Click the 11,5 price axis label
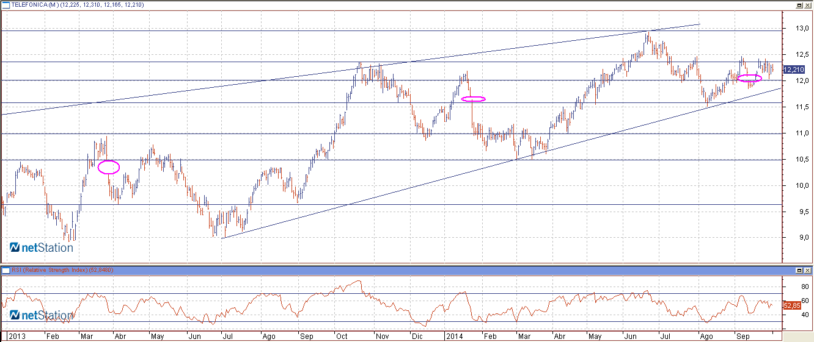Screen dimensions: 814x342 point(802,107)
